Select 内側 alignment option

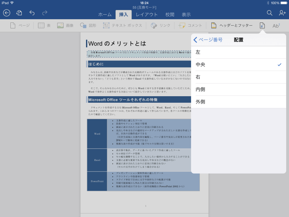(x=238, y=89)
